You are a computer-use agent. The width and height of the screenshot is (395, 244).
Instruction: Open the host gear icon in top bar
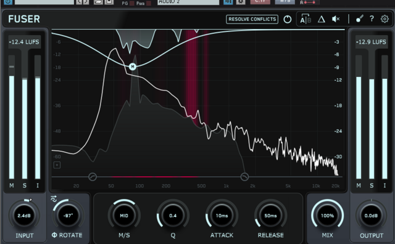tap(241, 2)
